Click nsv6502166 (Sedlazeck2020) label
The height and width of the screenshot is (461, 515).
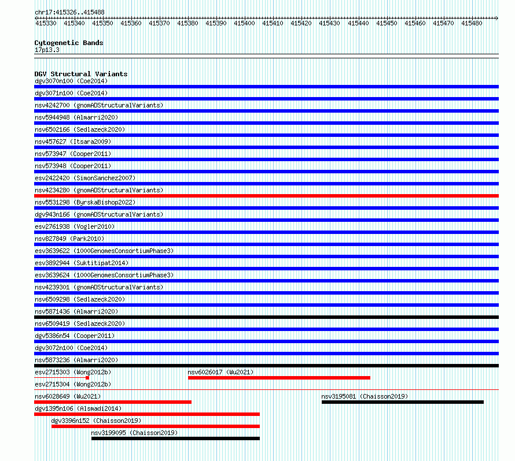pos(80,129)
